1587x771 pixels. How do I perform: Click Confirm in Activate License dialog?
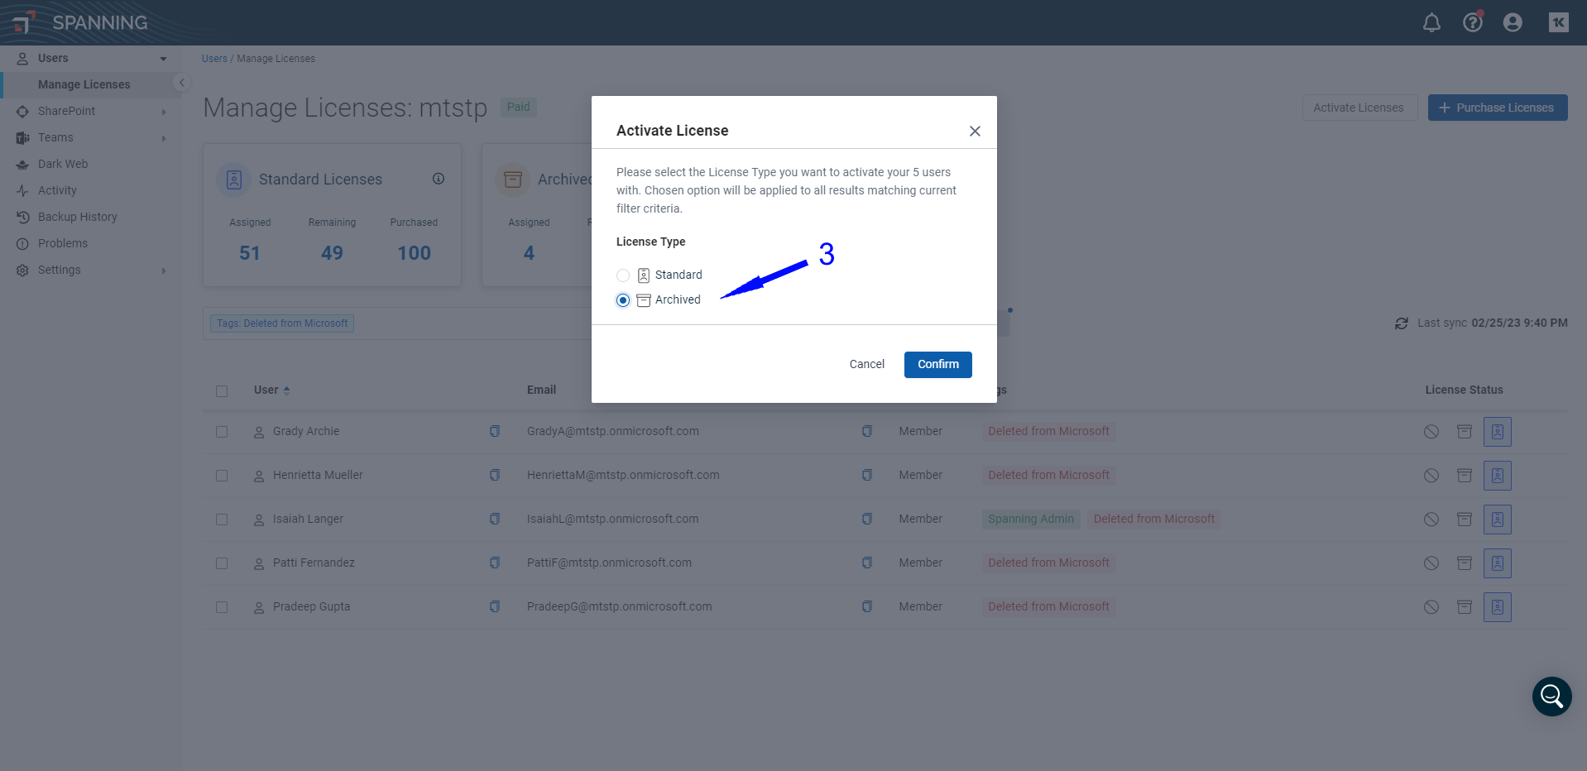click(x=938, y=365)
